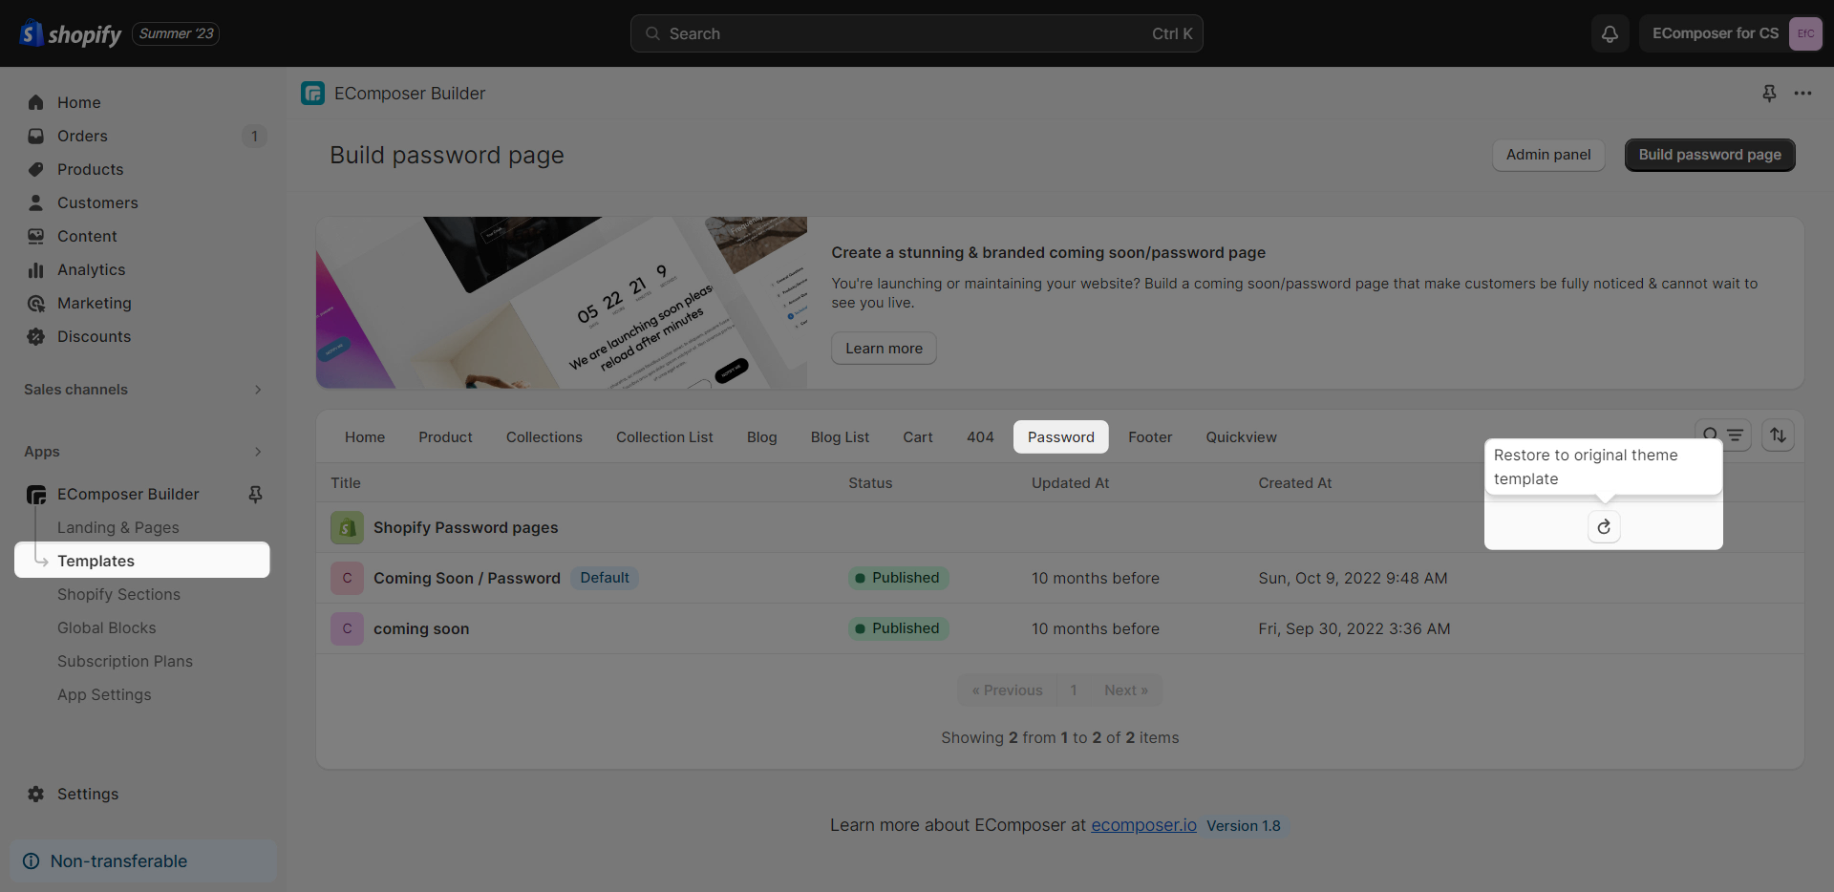Open the ecomposer.io link

pyautogui.click(x=1143, y=825)
